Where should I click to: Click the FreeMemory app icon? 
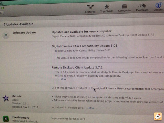pos(6,119)
